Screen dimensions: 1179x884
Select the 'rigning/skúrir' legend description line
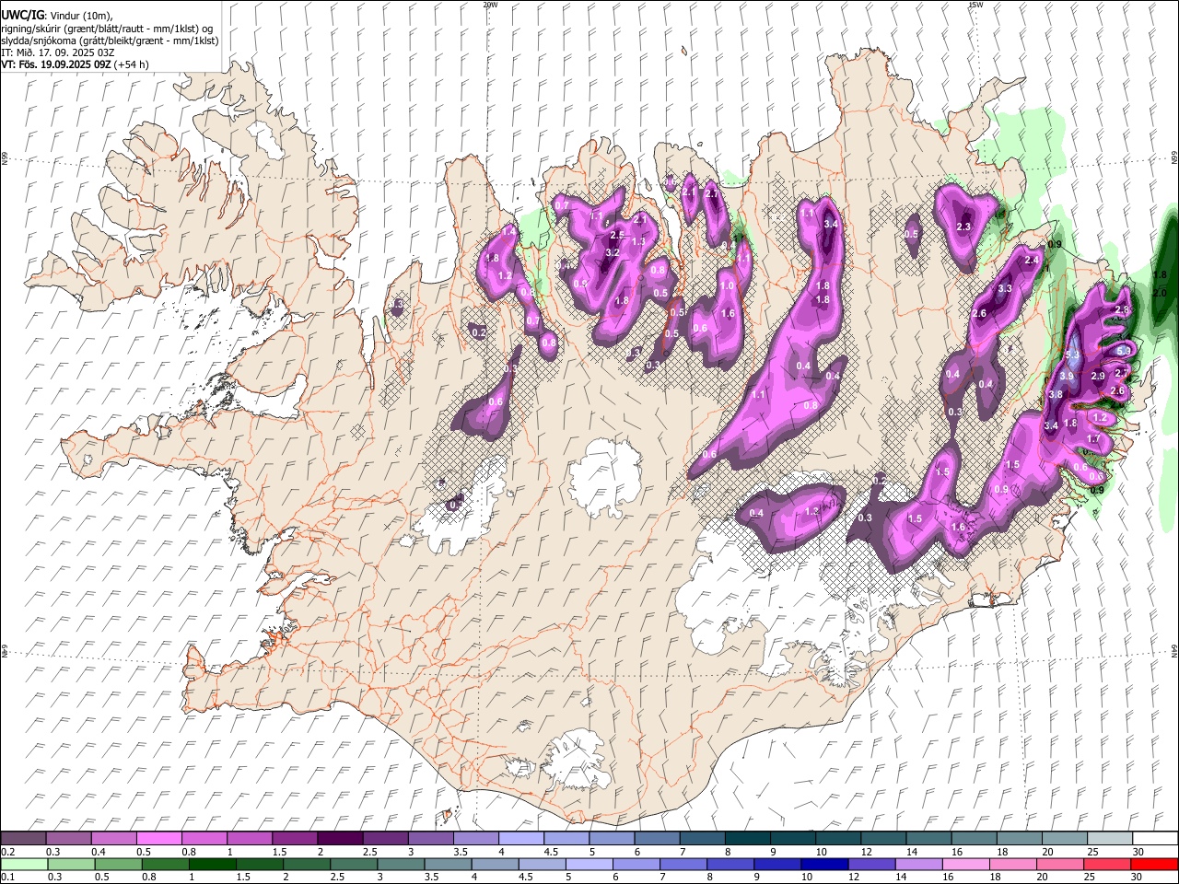[107, 29]
